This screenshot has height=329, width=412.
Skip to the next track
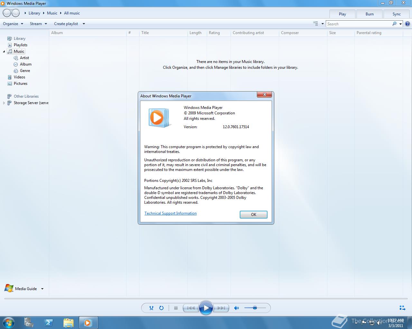(221, 308)
